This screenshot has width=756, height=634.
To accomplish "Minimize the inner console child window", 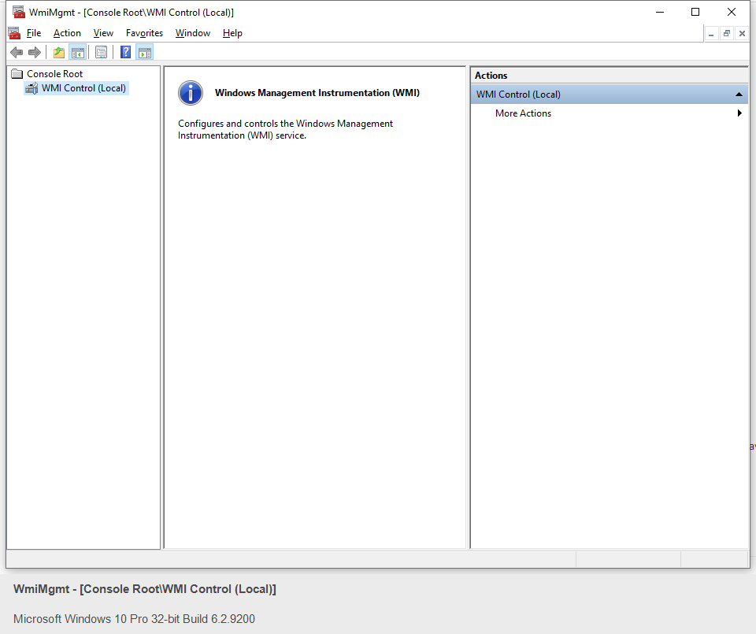I will click(711, 34).
